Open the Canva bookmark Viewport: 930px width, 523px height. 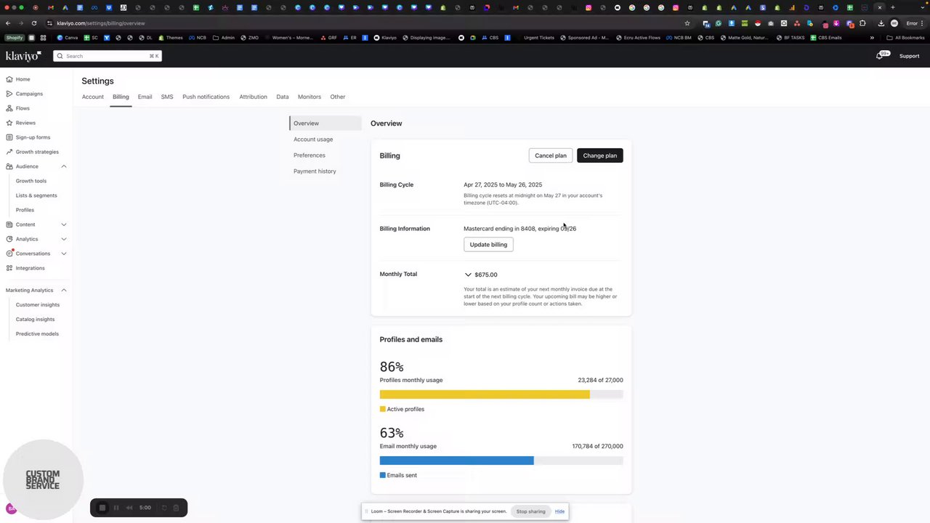(x=68, y=38)
